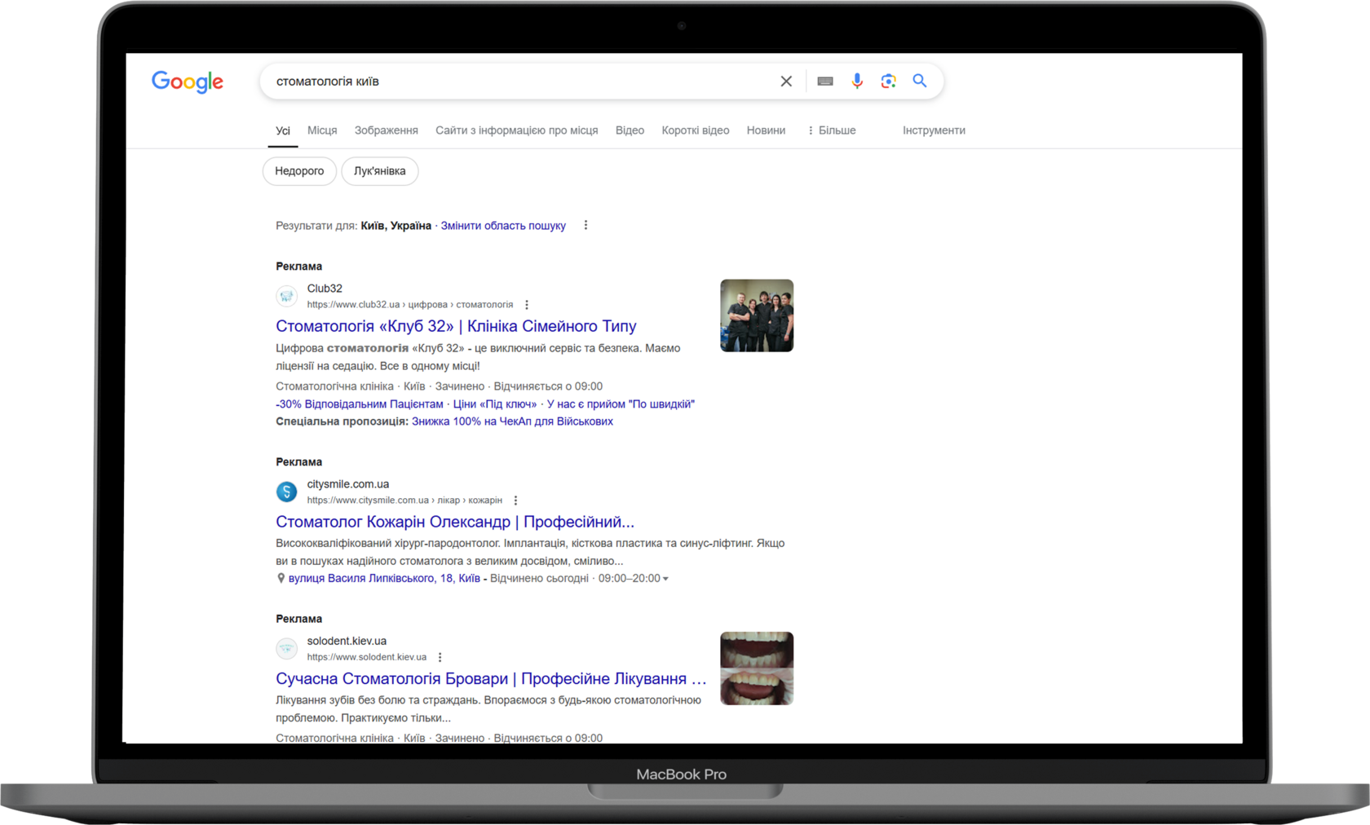Open the three-dot menu of the Club32 ad
This screenshot has width=1370, height=825.
tap(527, 305)
